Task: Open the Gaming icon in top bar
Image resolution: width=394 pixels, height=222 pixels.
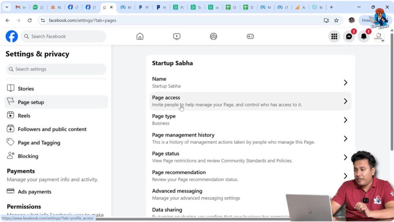Action: click(250, 36)
